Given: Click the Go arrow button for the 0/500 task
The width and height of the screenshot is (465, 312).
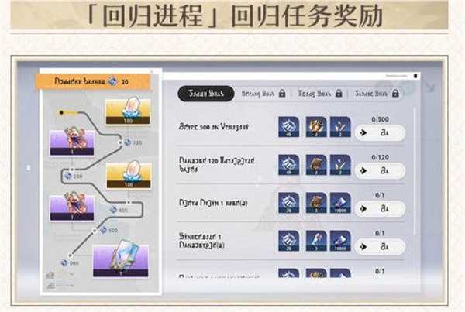Looking at the screenshot, I should tap(380, 132).
